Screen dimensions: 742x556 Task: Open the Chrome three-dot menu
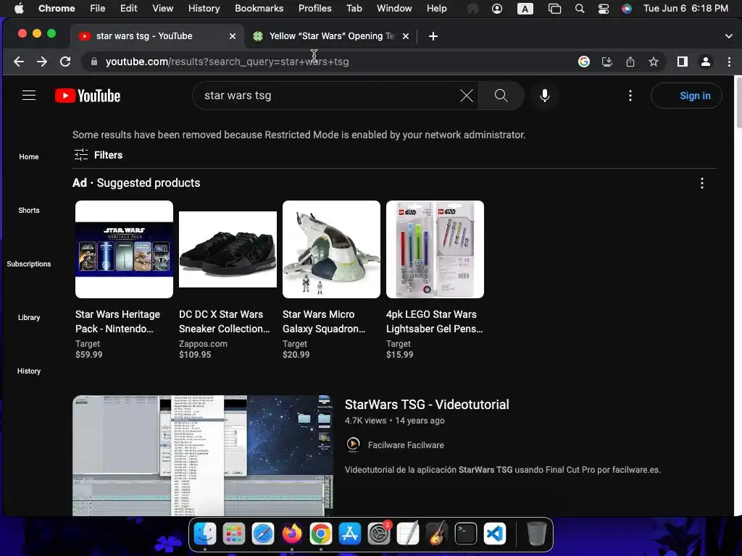729,62
